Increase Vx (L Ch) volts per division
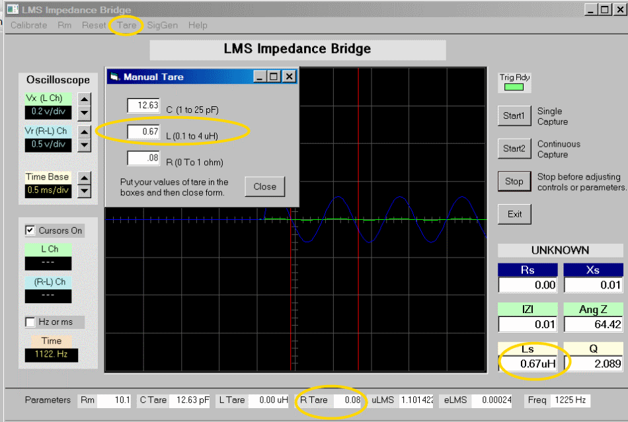 (x=84, y=99)
